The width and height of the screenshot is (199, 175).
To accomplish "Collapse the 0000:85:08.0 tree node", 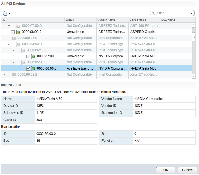I will coord(14,63).
